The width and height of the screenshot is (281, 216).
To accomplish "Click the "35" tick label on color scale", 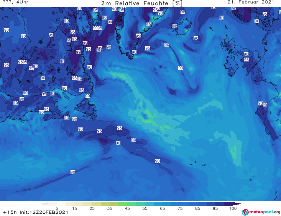I will [110, 208].
